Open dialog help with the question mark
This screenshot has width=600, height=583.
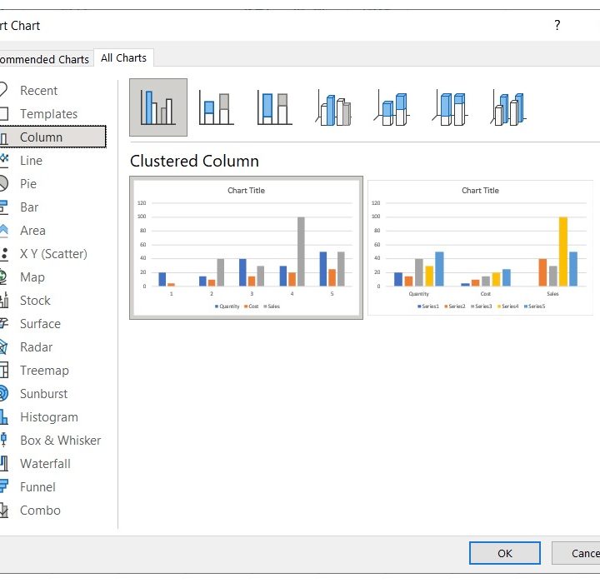557,25
